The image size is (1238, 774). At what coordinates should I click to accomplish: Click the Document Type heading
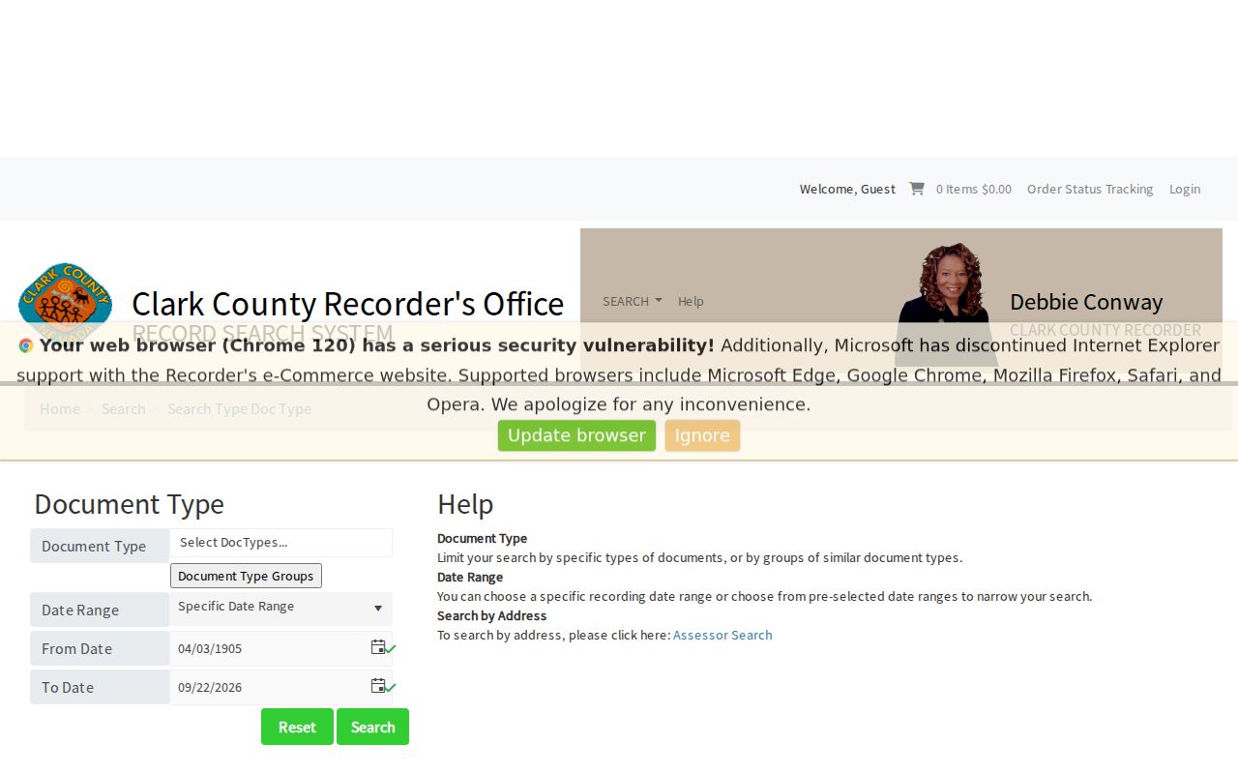[129, 504]
